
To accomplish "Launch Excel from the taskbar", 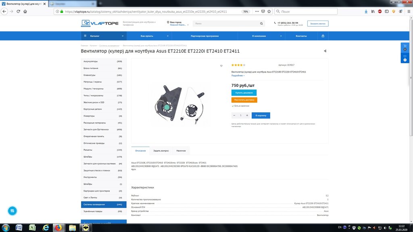I will click(32, 228).
